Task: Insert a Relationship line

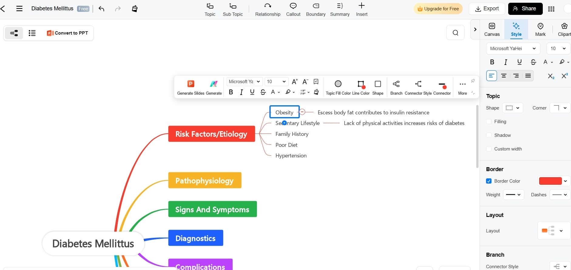Action: [268, 10]
